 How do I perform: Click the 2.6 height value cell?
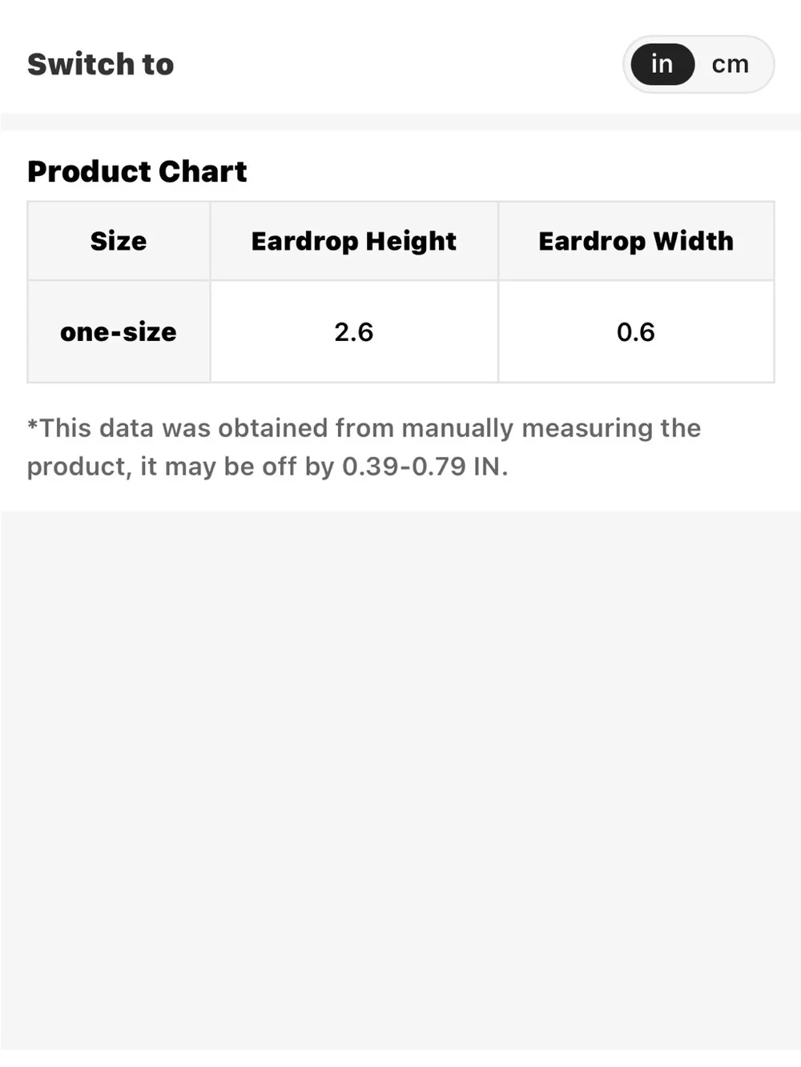click(x=354, y=331)
